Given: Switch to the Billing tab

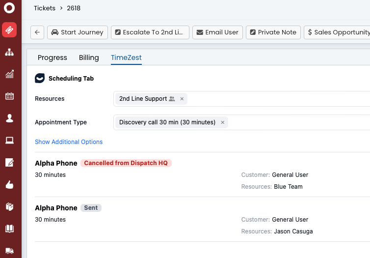Looking at the screenshot, I should click(x=89, y=57).
